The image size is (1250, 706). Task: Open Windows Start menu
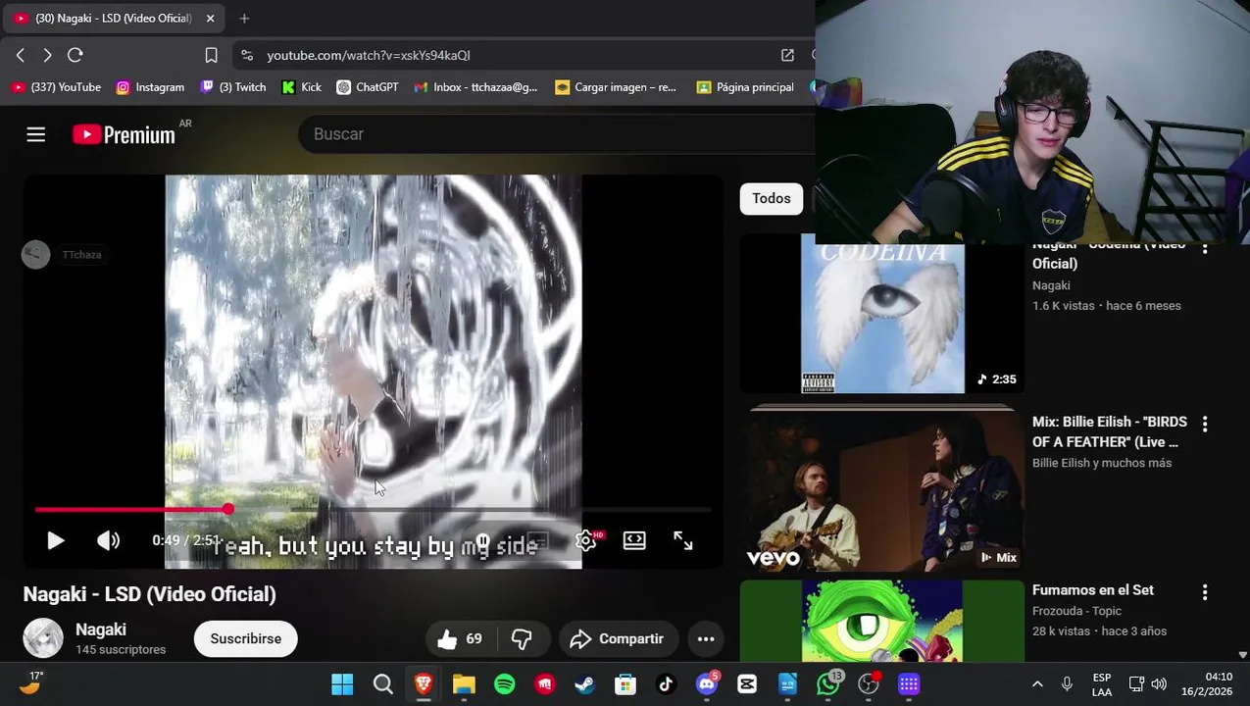pyautogui.click(x=342, y=684)
